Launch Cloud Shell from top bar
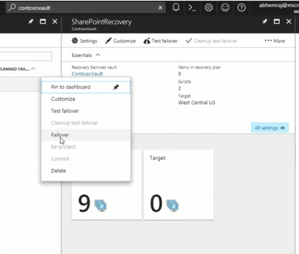299x254 pixels. point(192,8)
